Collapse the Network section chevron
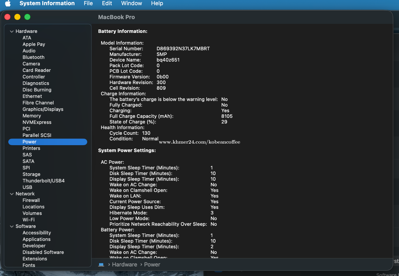The image size is (399, 276). click(x=12, y=194)
